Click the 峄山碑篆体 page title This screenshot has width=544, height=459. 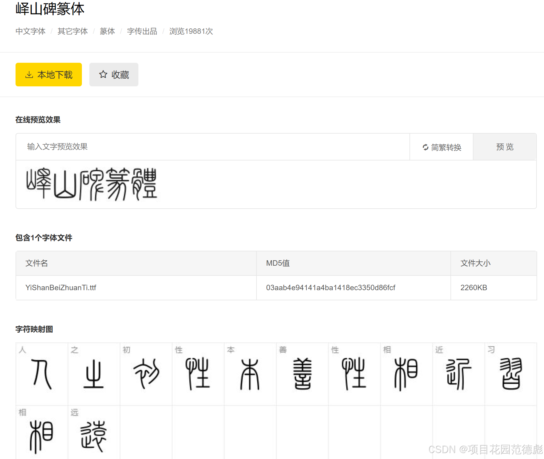[50, 9]
